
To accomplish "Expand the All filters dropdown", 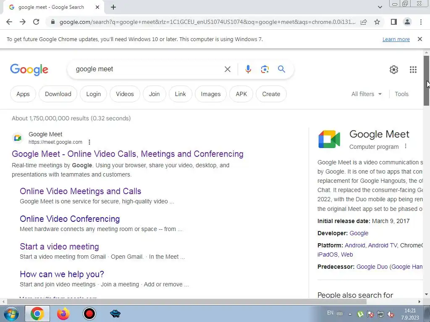I will (366, 94).
